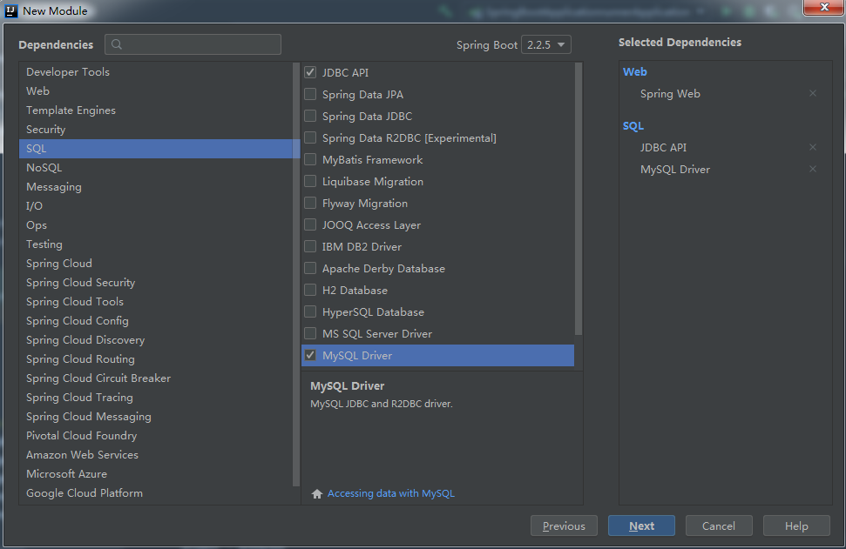
Task: Click the Next button
Action: point(641,526)
